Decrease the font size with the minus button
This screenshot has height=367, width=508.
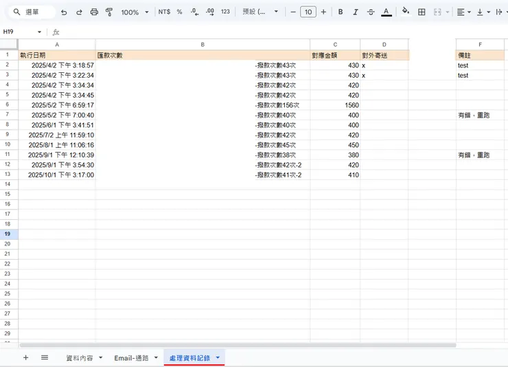[x=293, y=12]
